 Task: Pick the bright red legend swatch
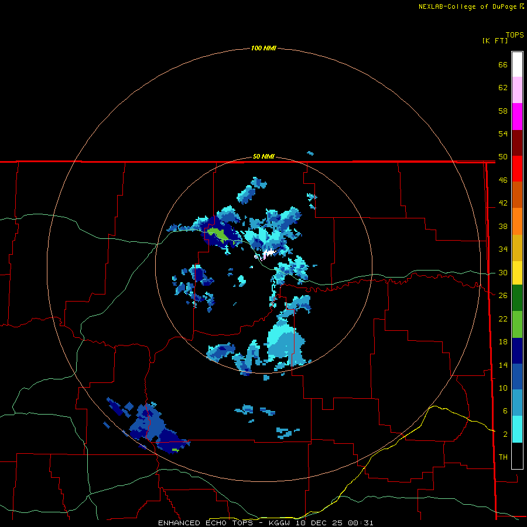(x=517, y=169)
